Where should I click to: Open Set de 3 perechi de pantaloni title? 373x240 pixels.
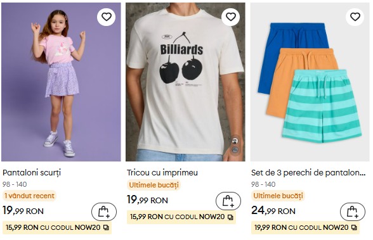coord(308,173)
